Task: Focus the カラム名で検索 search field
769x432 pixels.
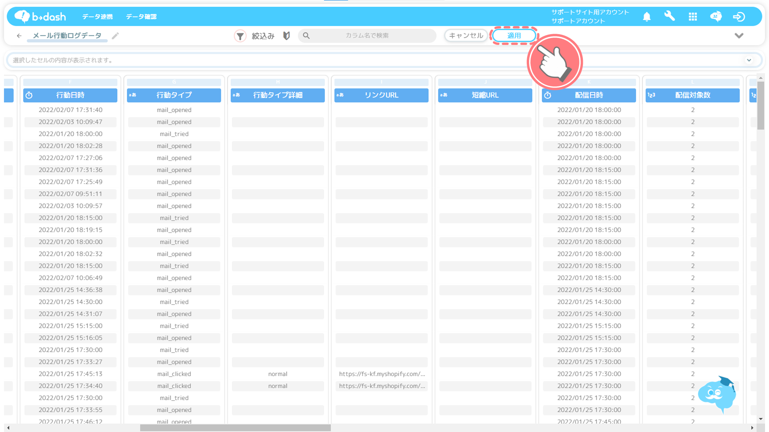Action: click(x=367, y=36)
